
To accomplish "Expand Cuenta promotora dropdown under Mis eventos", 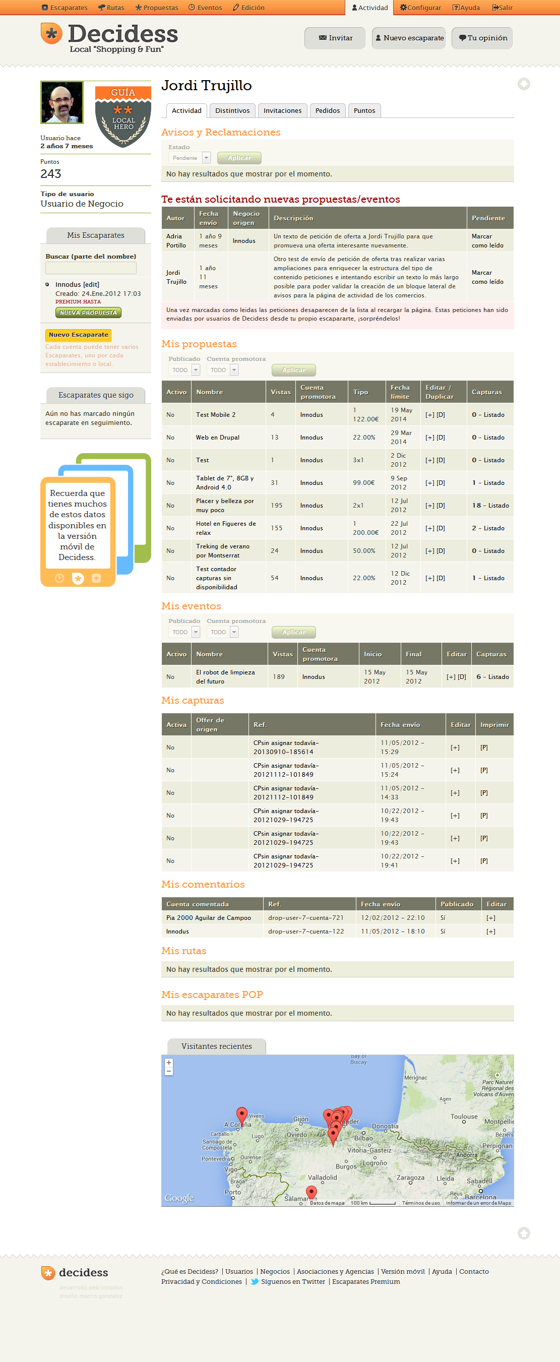I will 222,632.
